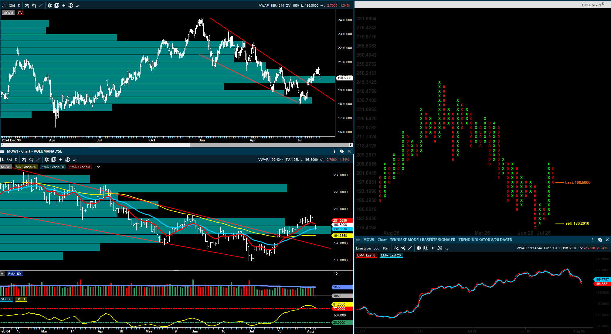Select the trendline tool in TRENDINDIKATOR toolbar
Screen dimensions: 611x334
(410, 248)
